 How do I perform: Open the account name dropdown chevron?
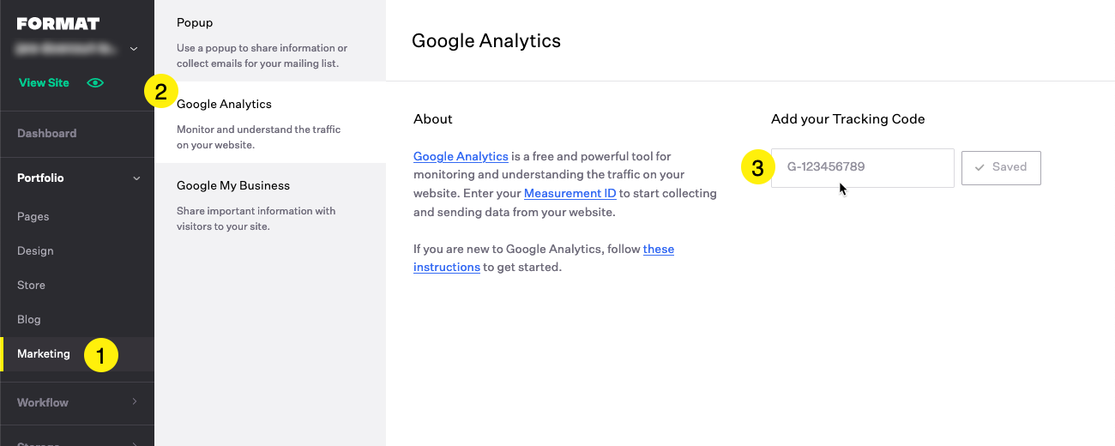tap(134, 49)
